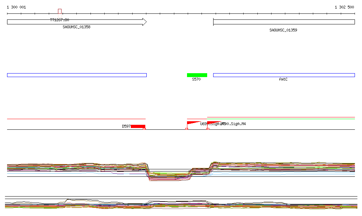362x216 pixels.
Task: Click the SAOUHSC_01359 label text
Action: [x=283, y=30]
